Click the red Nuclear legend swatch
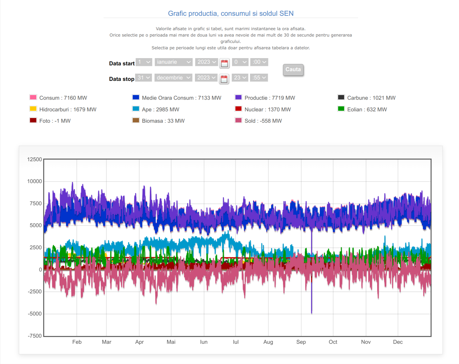The height and width of the screenshot is (364, 459). tap(238, 109)
